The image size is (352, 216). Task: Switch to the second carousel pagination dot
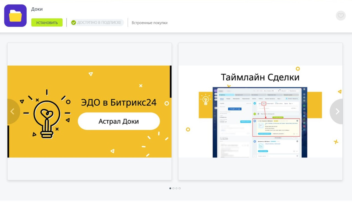pos(173,188)
